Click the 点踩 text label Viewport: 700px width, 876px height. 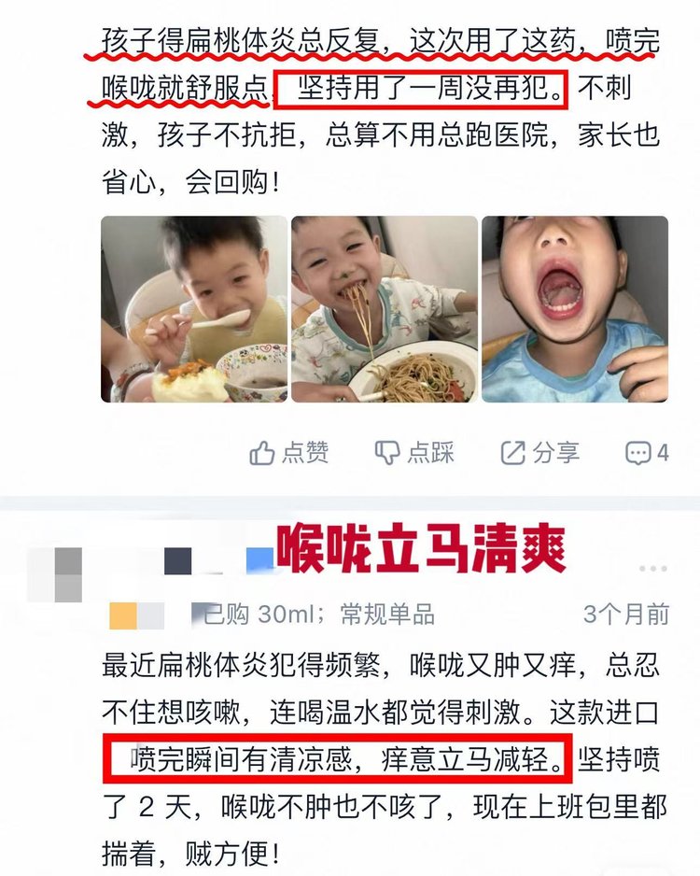[431, 453]
